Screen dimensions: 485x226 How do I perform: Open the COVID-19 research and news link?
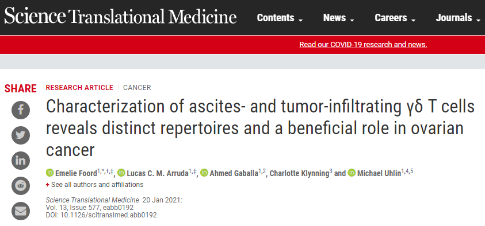363,45
